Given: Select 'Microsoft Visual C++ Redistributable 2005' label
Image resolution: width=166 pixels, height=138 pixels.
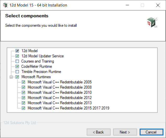Looking at the screenshot, I should [x=60, y=82].
